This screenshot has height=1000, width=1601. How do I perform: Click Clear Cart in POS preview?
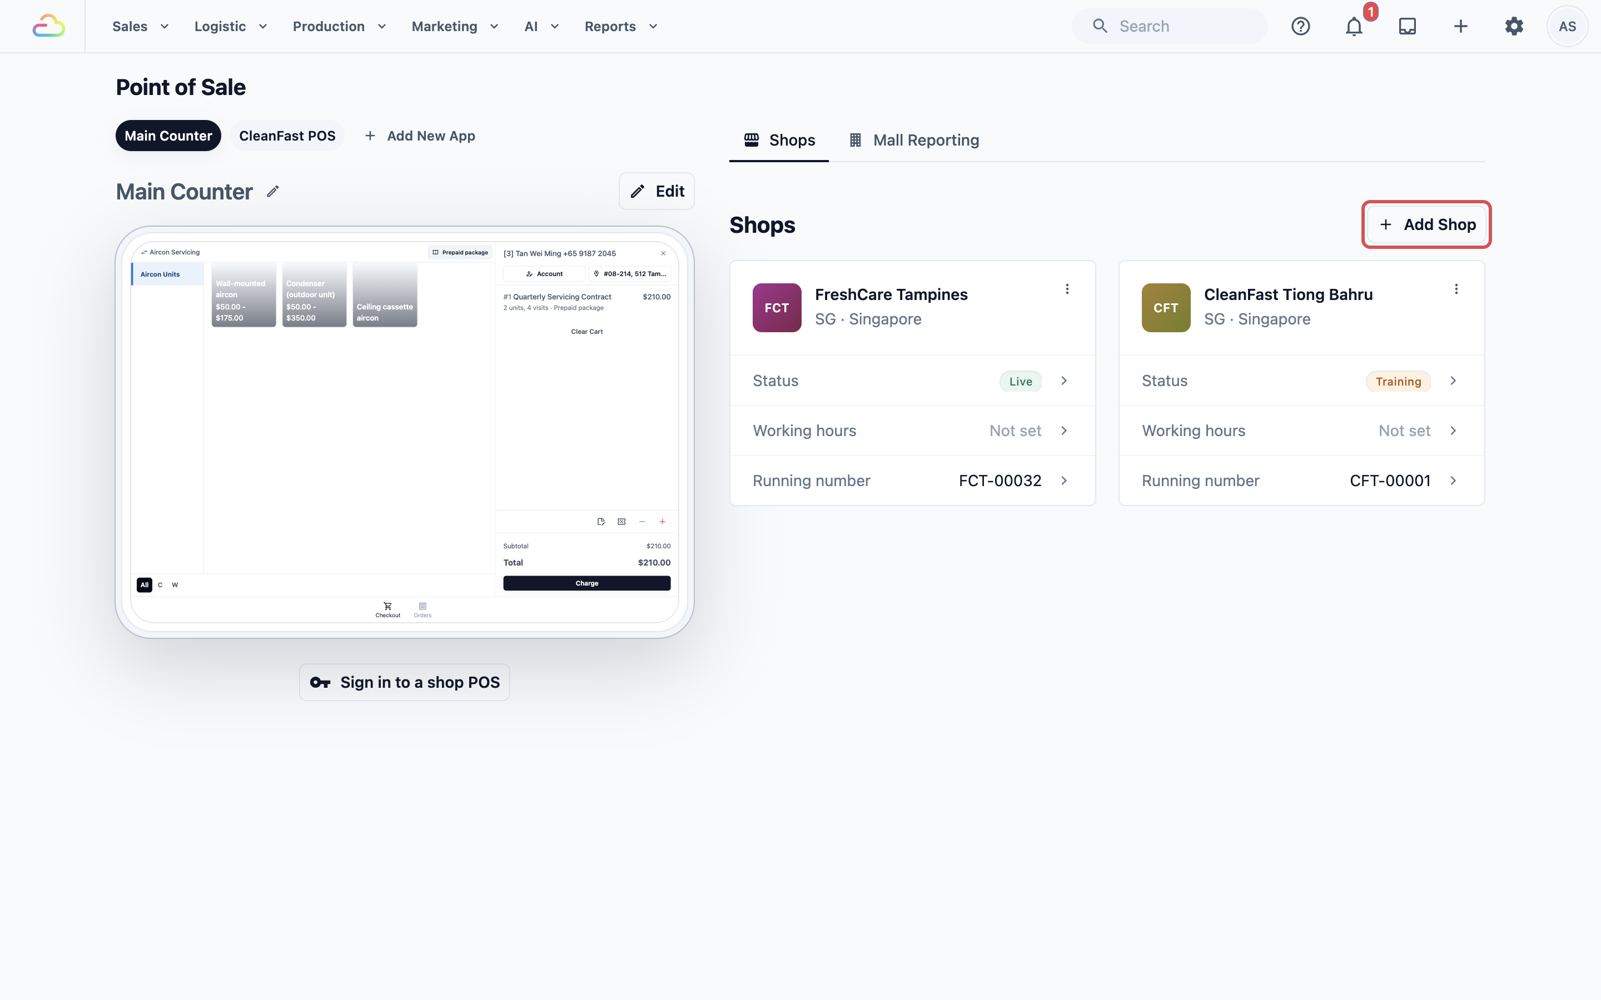[587, 331]
